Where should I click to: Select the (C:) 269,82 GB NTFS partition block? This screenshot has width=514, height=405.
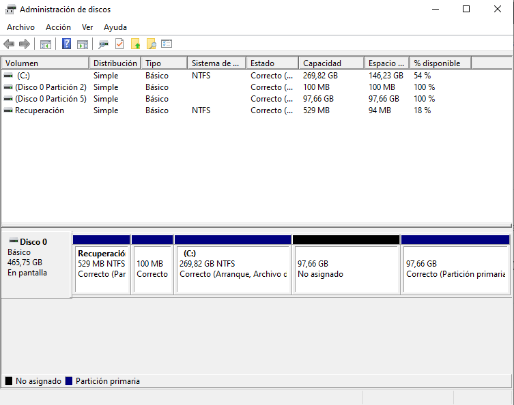[x=233, y=269]
